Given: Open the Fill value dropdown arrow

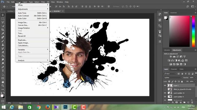Looking at the screenshot, I should click(x=195, y=82).
